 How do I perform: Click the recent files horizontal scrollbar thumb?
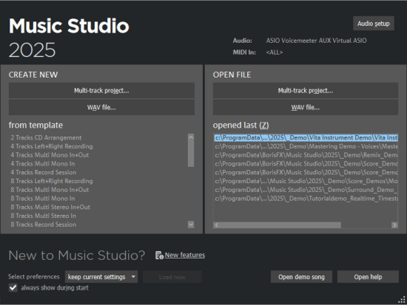click(280, 225)
